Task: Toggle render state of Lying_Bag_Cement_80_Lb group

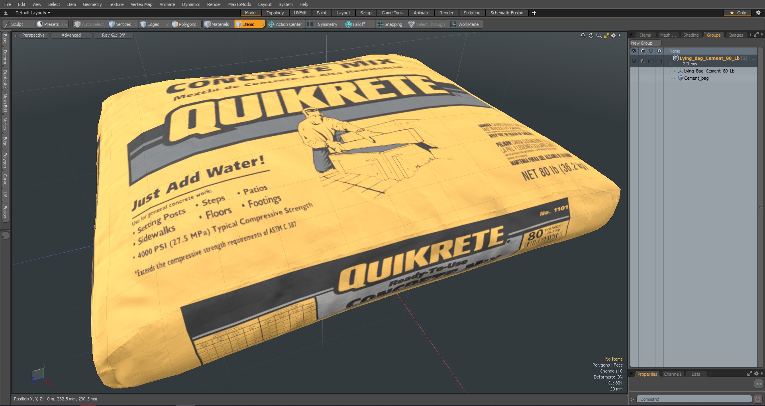Action: click(642, 61)
